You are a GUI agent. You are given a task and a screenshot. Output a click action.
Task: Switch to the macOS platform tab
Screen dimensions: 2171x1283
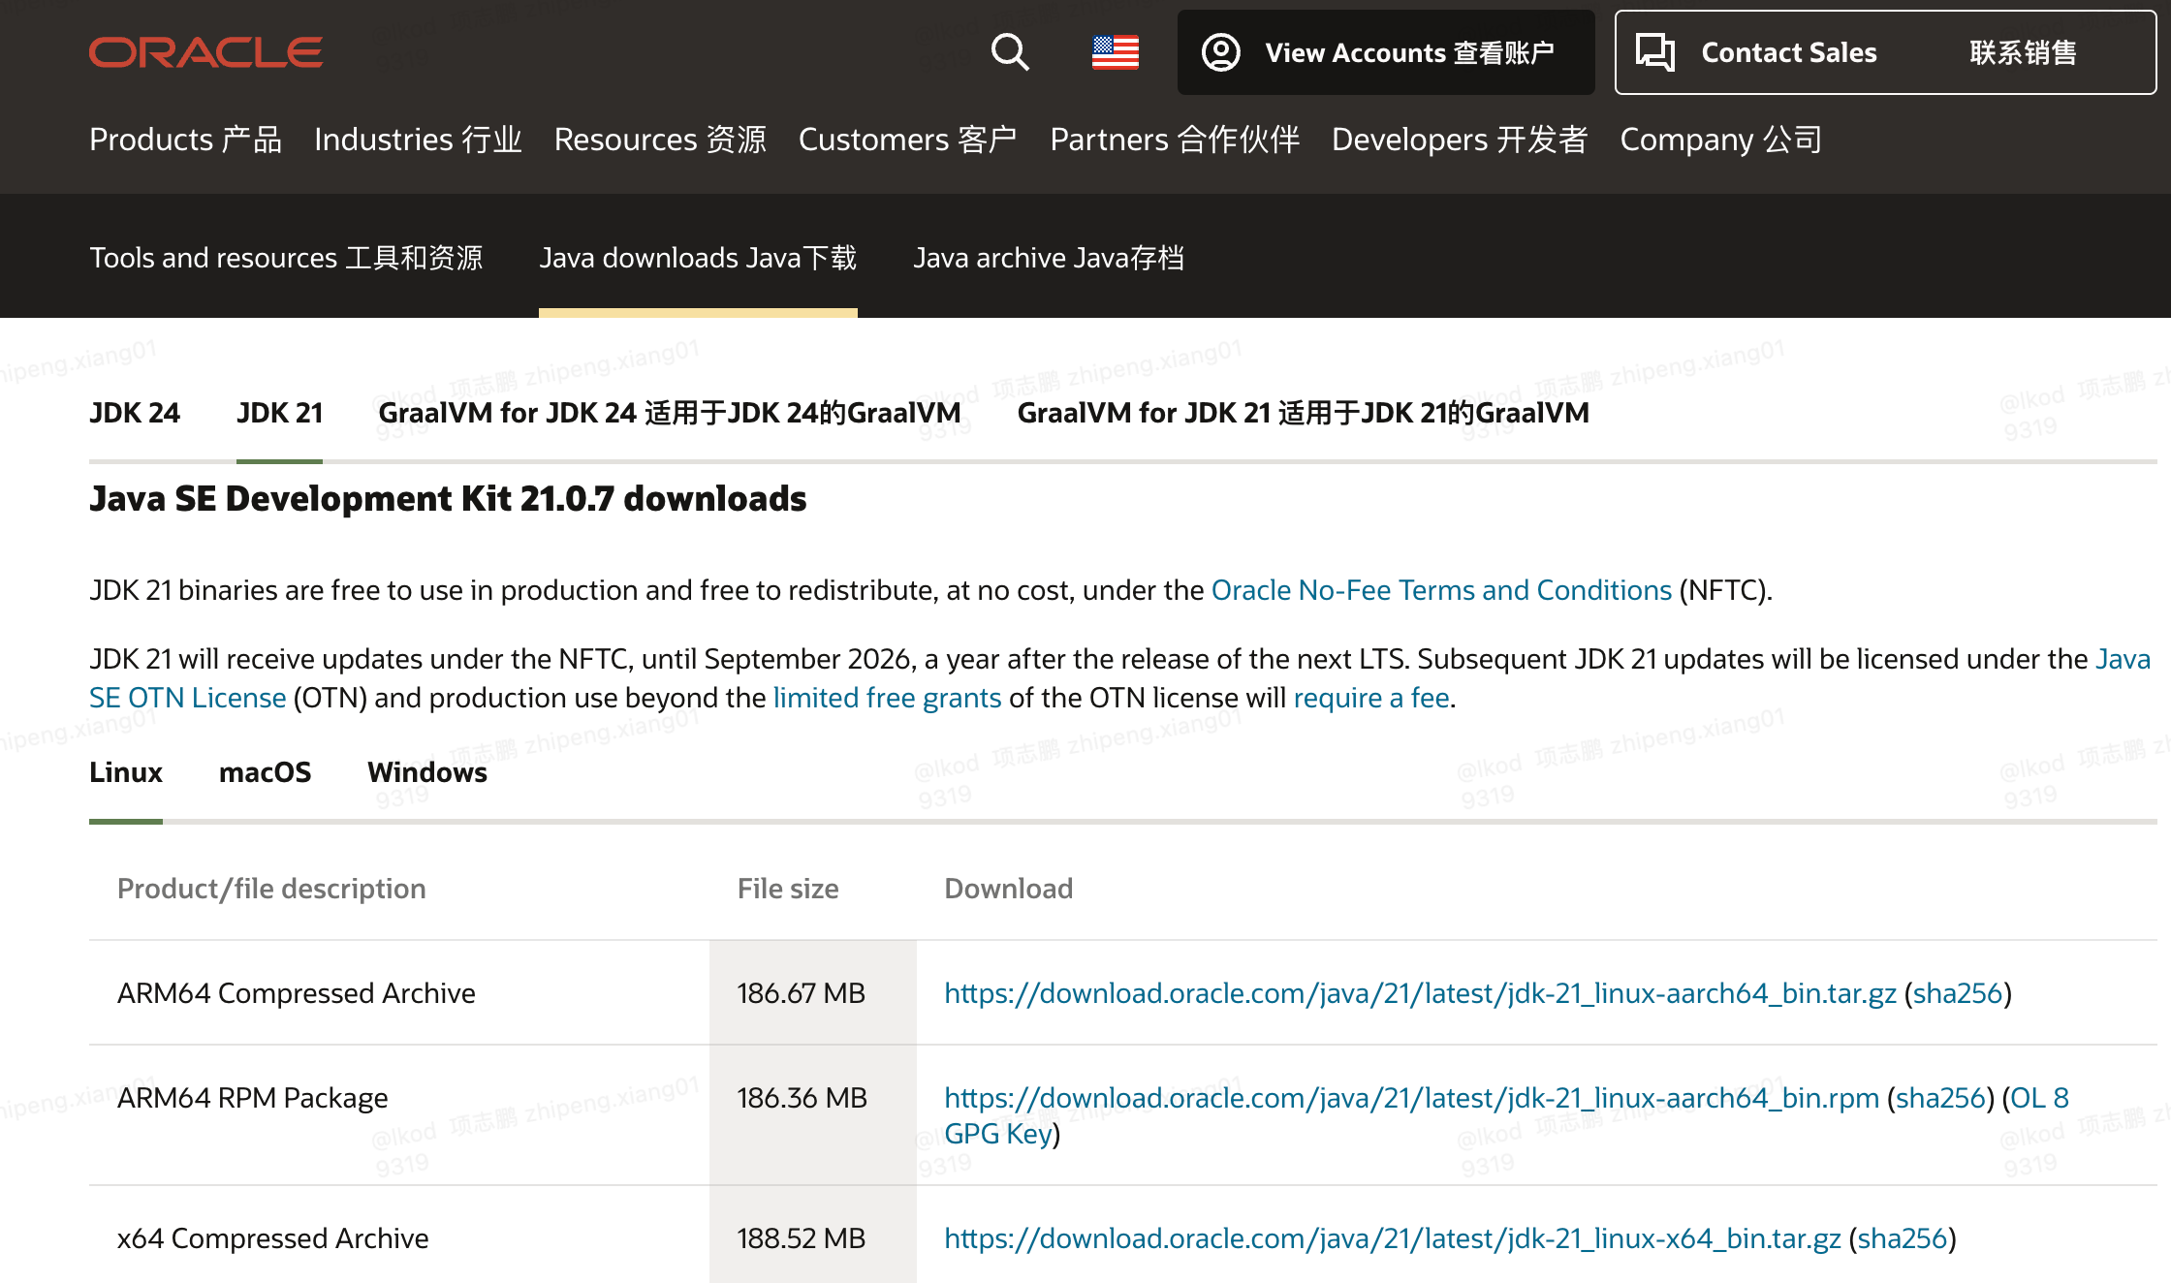point(265,772)
